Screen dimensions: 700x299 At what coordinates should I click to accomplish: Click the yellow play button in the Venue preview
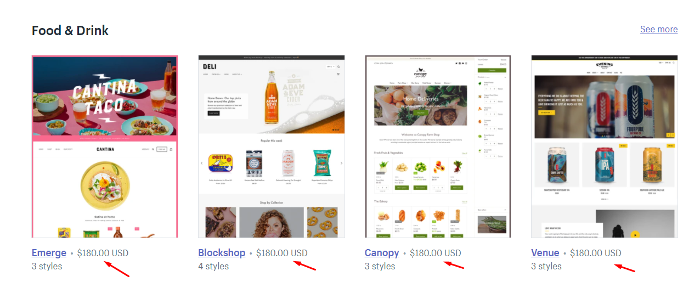click(635, 235)
